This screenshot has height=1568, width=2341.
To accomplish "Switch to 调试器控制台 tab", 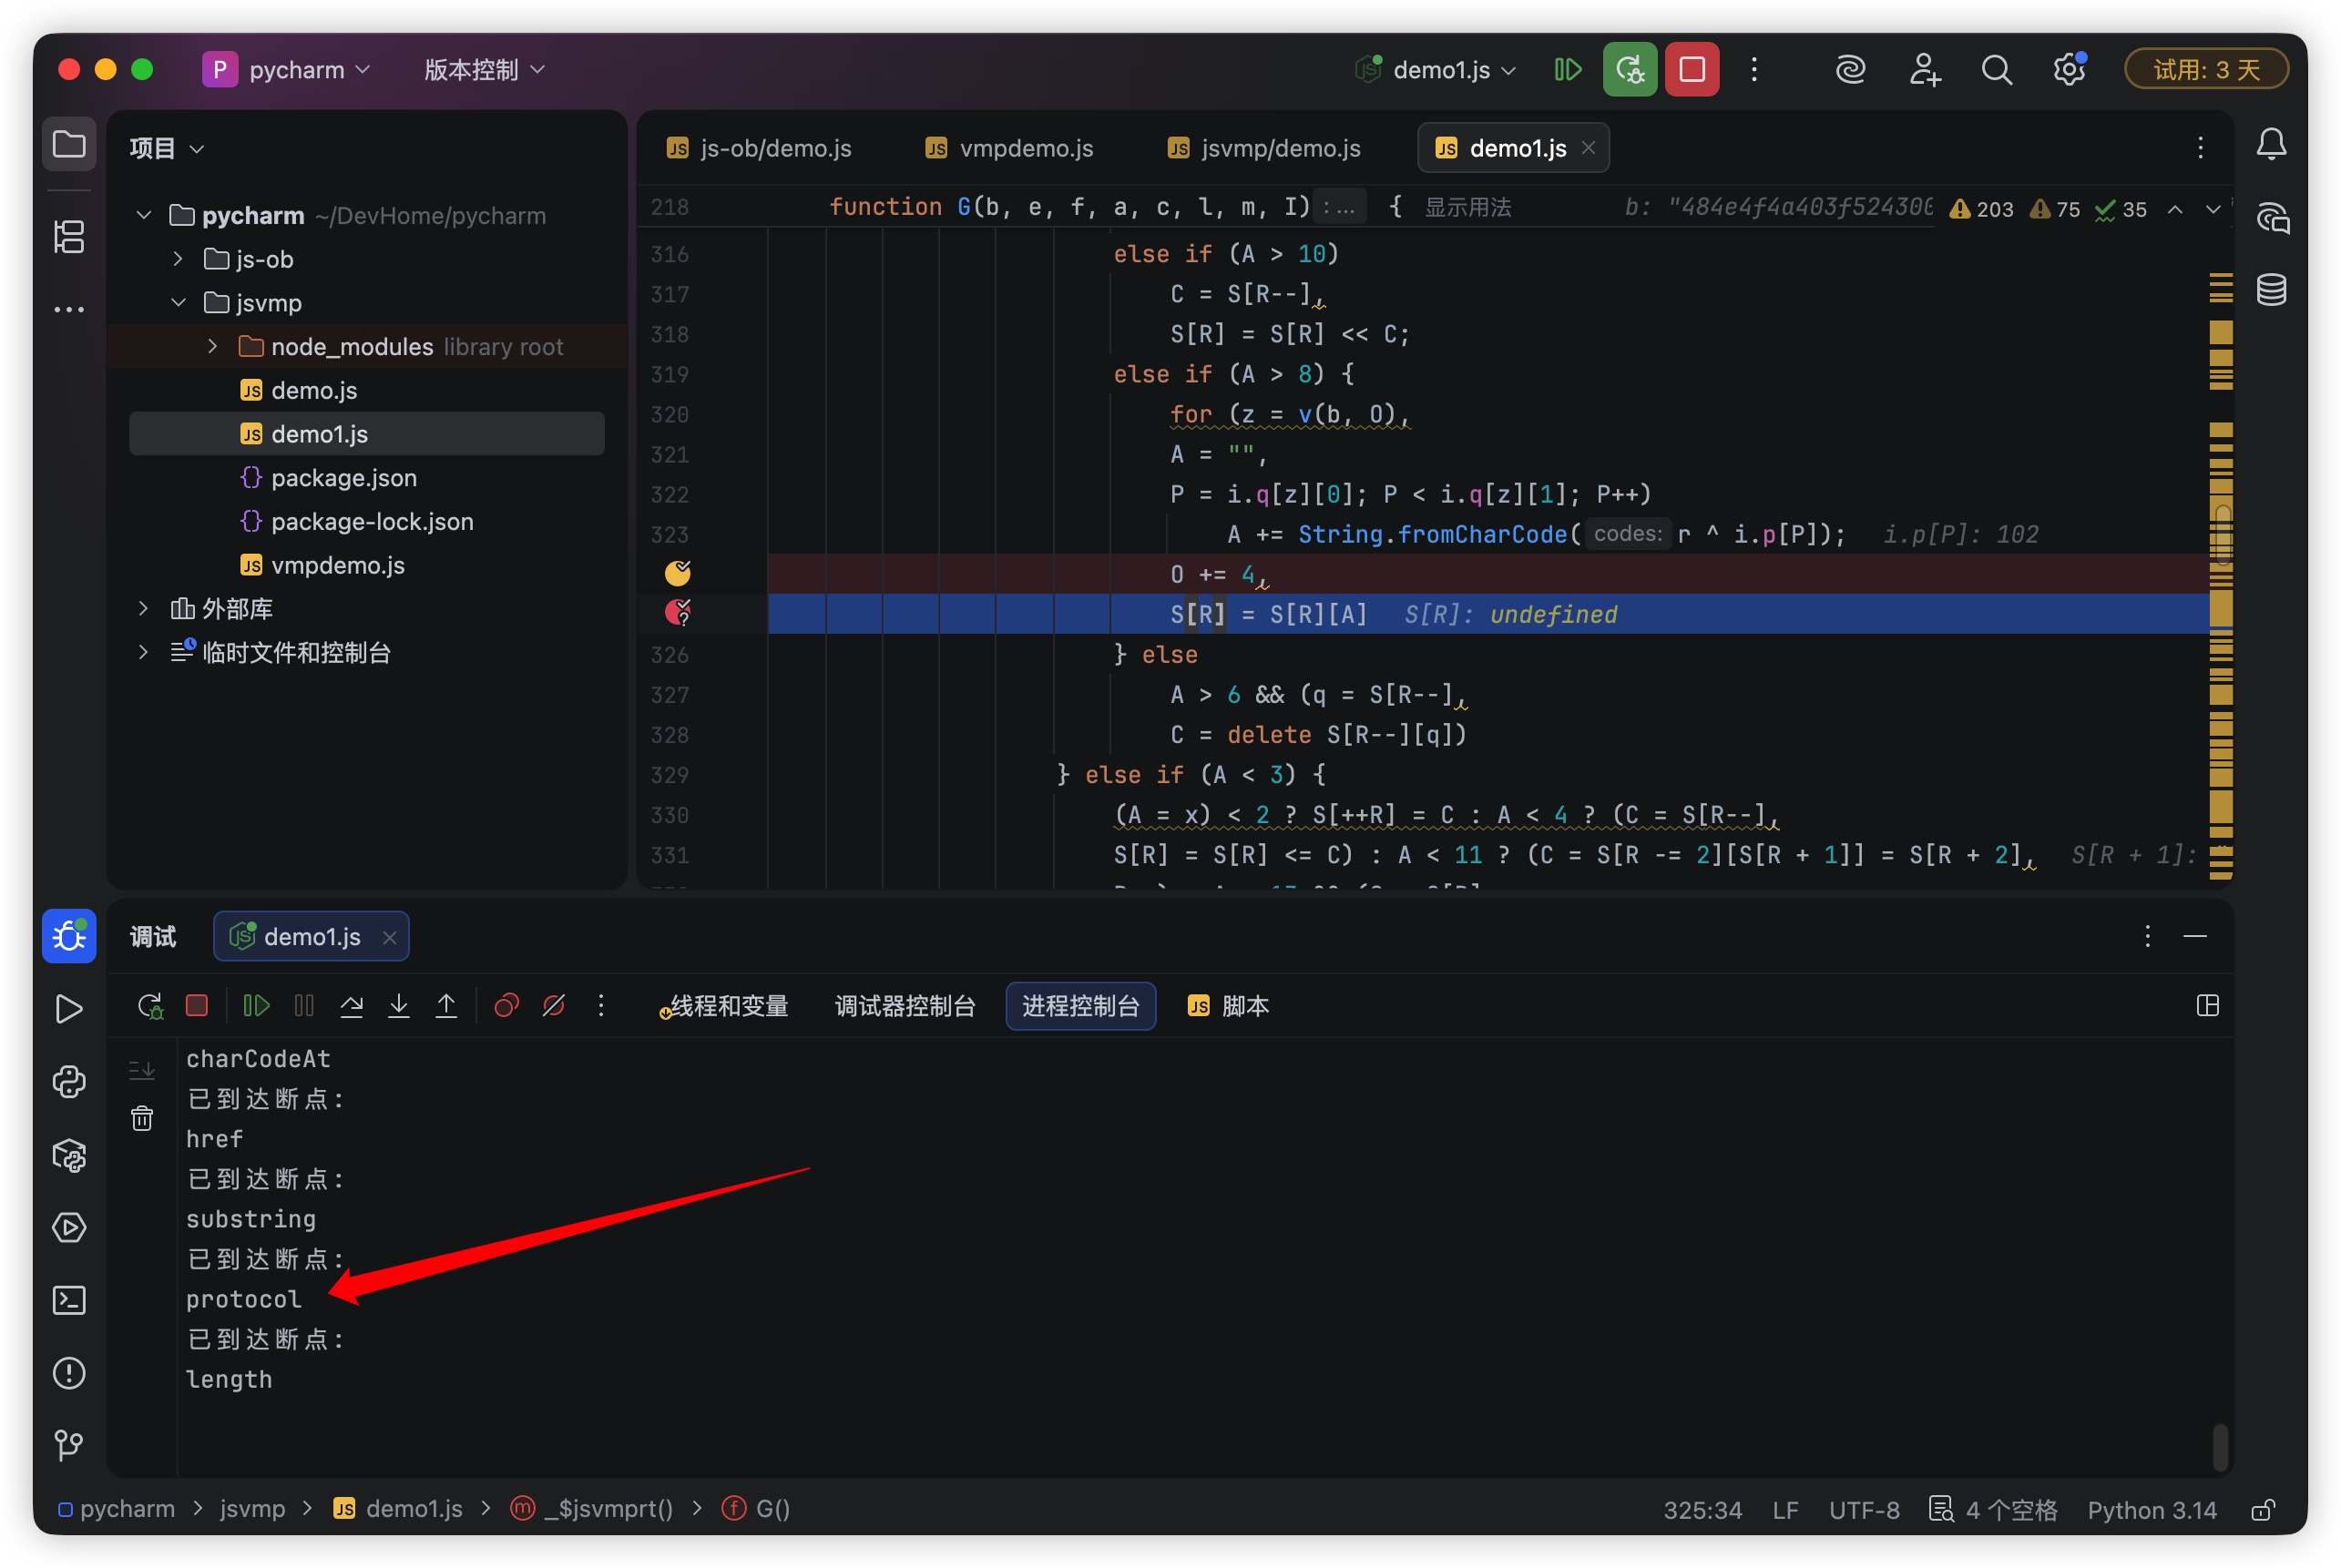I will (x=905, y=1006).
